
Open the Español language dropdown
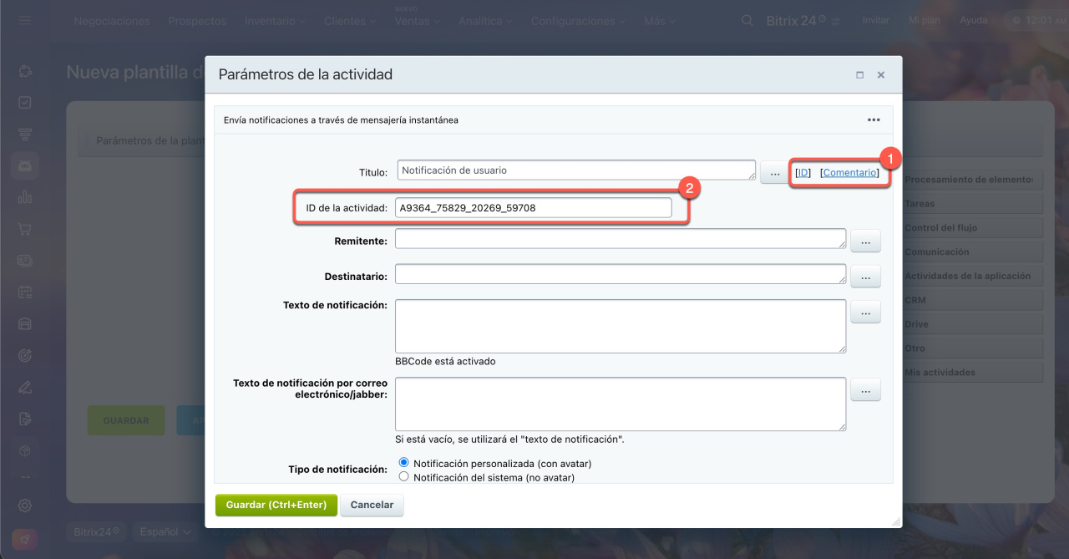[x=166, y=531]
